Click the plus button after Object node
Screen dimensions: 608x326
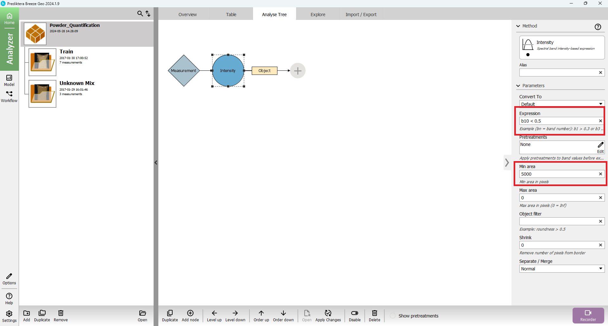(x=298, y=71)
